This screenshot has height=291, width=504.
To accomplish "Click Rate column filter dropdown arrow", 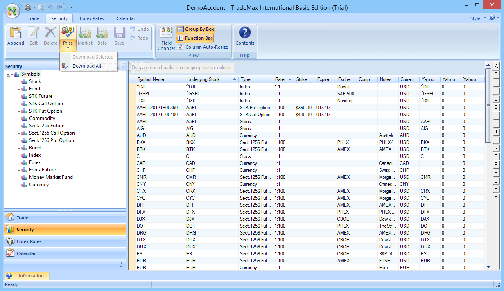I will (x=290, y=79).
